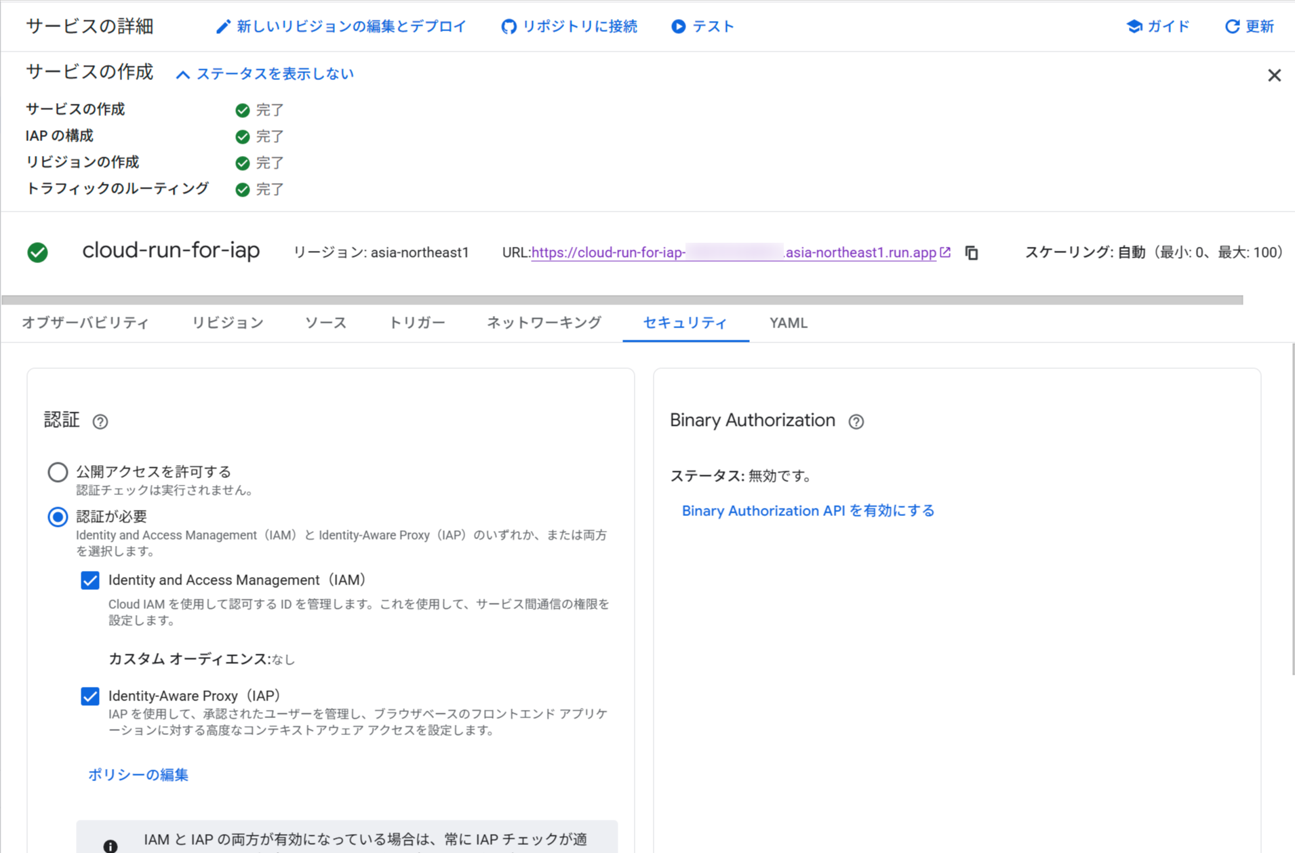Enable the Binary Authorization API link
1295x853 pixels.
(x=807, y=511)
